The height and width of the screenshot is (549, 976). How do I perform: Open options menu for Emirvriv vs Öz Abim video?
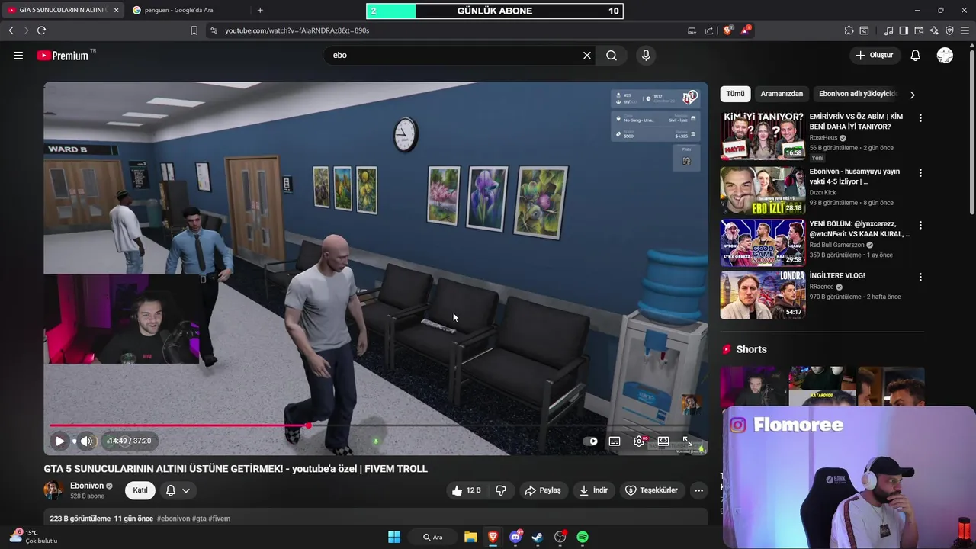(x=920, y=118)
